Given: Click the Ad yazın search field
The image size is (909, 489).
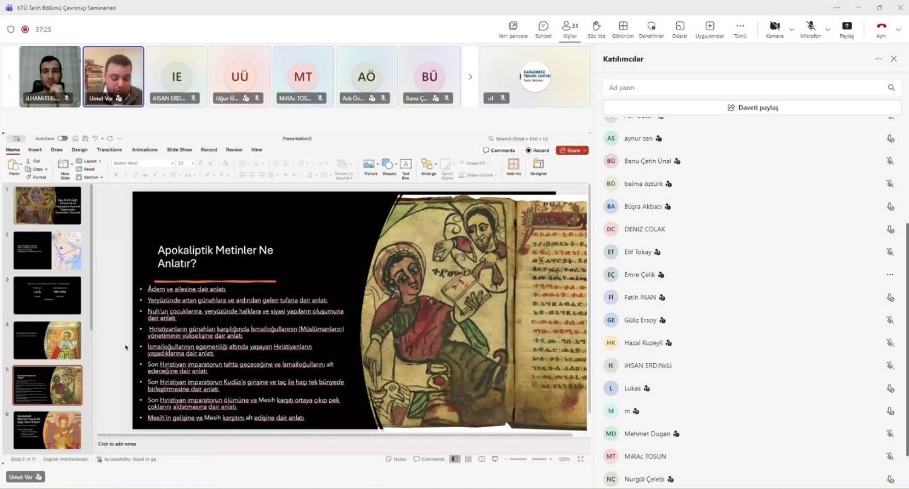Looking at the screenshot, I should [x=745, y=88].
